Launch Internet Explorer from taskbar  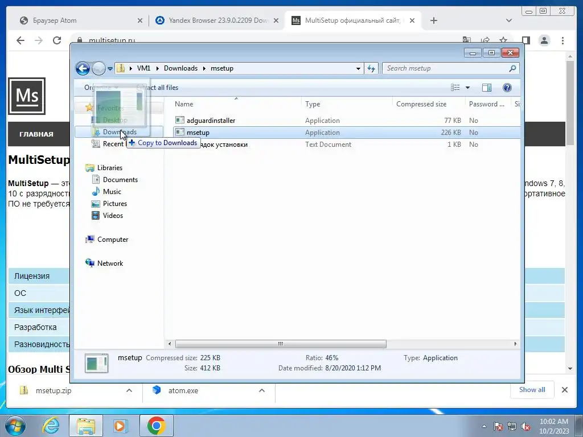[51, 426]
